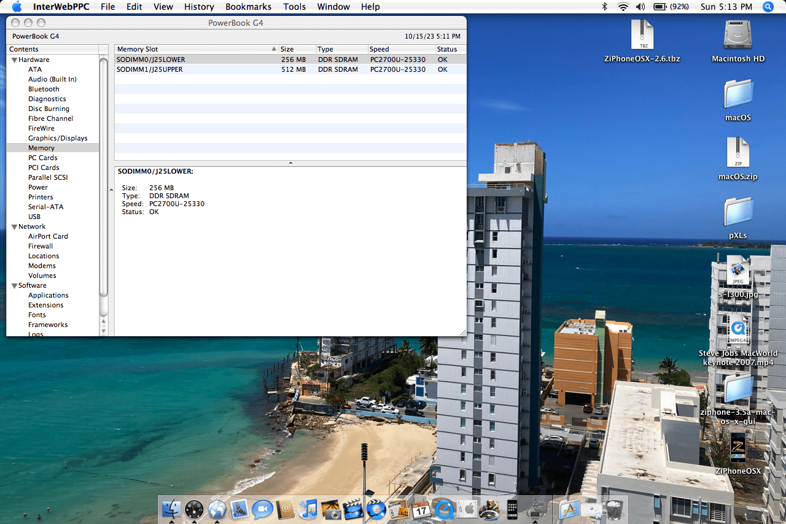Click the Bluetooth menu bar icon
The height and width of the screenshot is (524, 786).
604,7
